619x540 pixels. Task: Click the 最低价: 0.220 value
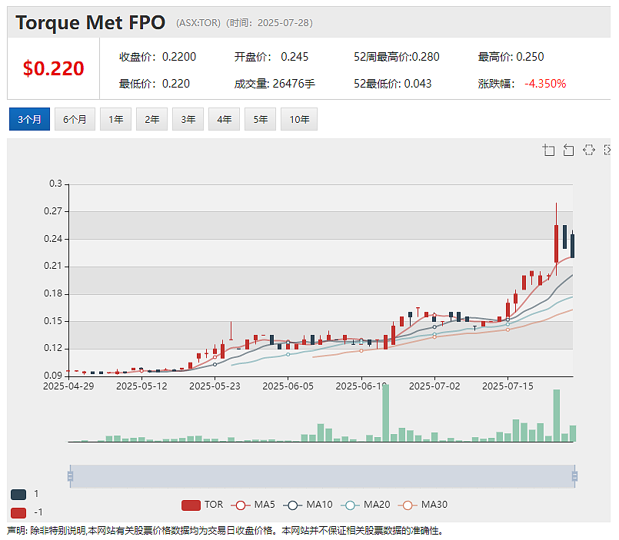coord(155,84)
